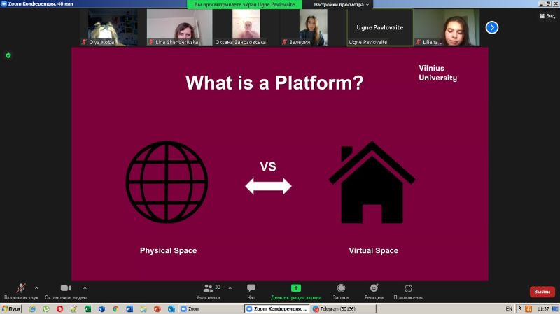Launch PowerPoint from quick launch
Viewport: 560px width, 314px height.
157,308
